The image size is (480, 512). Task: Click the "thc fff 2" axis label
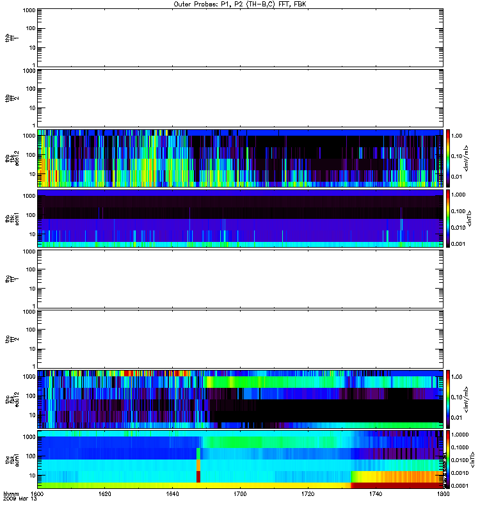(x=12, y=339)
